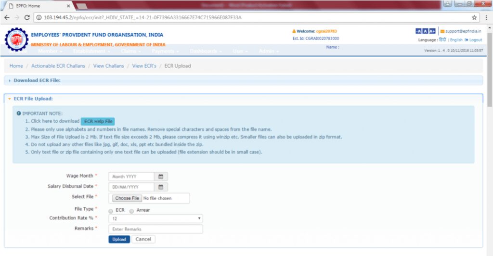
Task: Open Actionable ECR Challans breadcrumb link
Action: coord(58,66)
